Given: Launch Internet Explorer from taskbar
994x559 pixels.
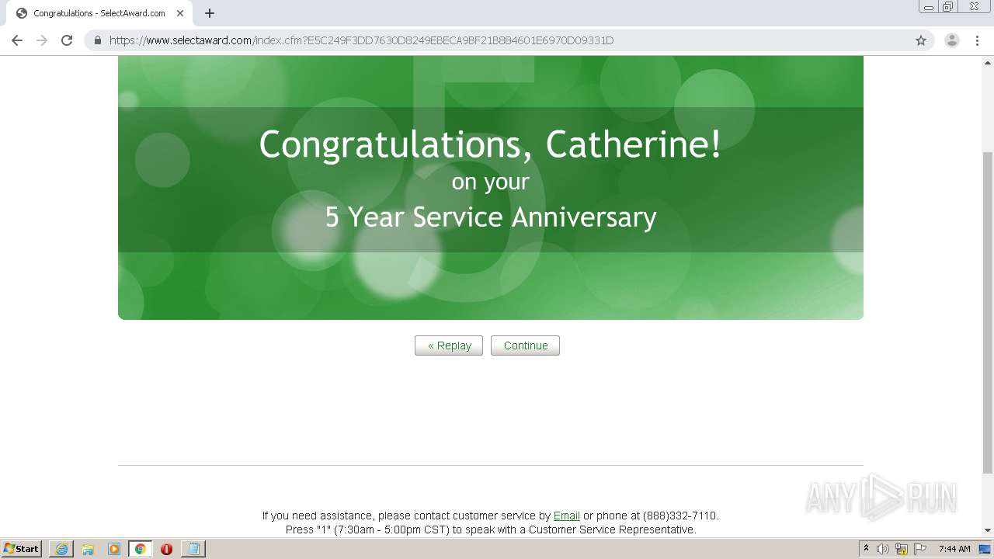Looking at the screenshot, I should click(61, 549).
